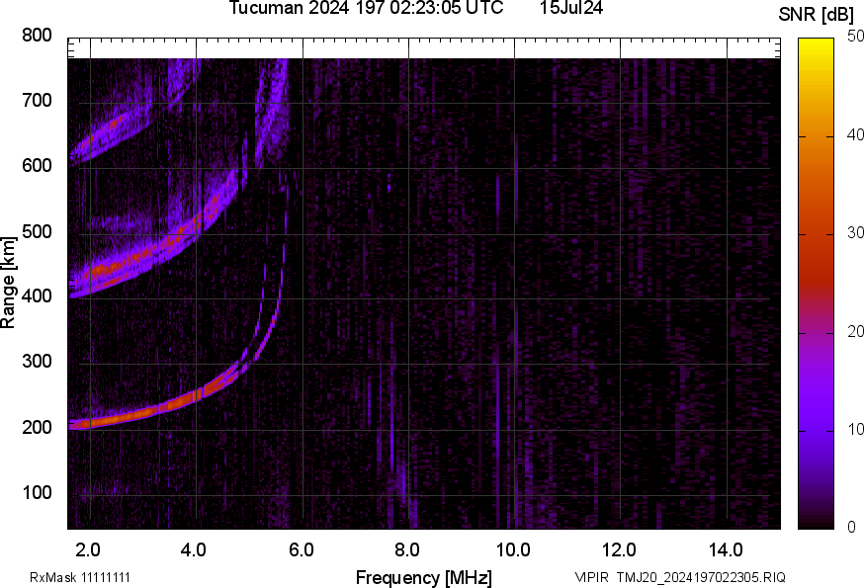The width and height of the screenshot is (864, 588).
Task: Click the 'SNR [dB]' colorbar title
Action: coord(817,15)
